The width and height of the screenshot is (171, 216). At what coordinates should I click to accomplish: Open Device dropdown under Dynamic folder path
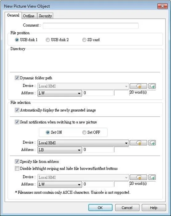[x=83, y=86]
